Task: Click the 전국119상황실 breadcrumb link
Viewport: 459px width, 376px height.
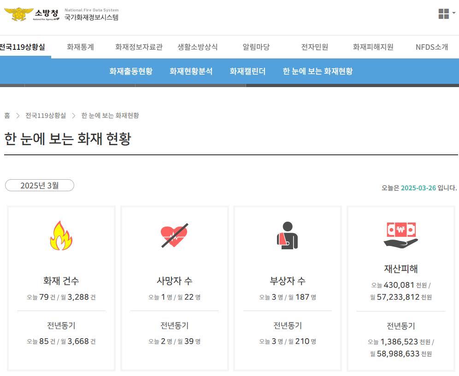Action: [x=47, y=116]
